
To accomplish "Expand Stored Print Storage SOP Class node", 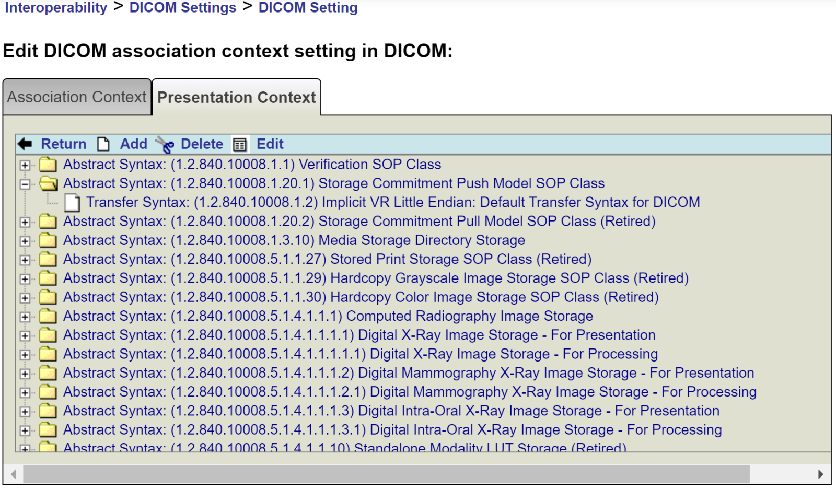I will (25, 260).
